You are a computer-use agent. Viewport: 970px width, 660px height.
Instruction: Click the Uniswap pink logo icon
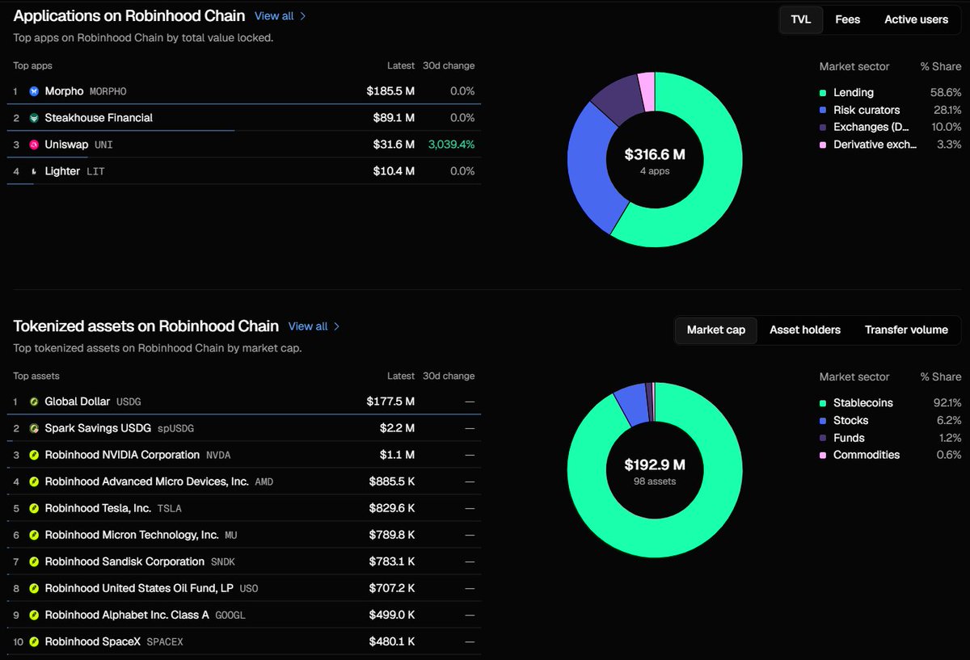tap(34, 145)
